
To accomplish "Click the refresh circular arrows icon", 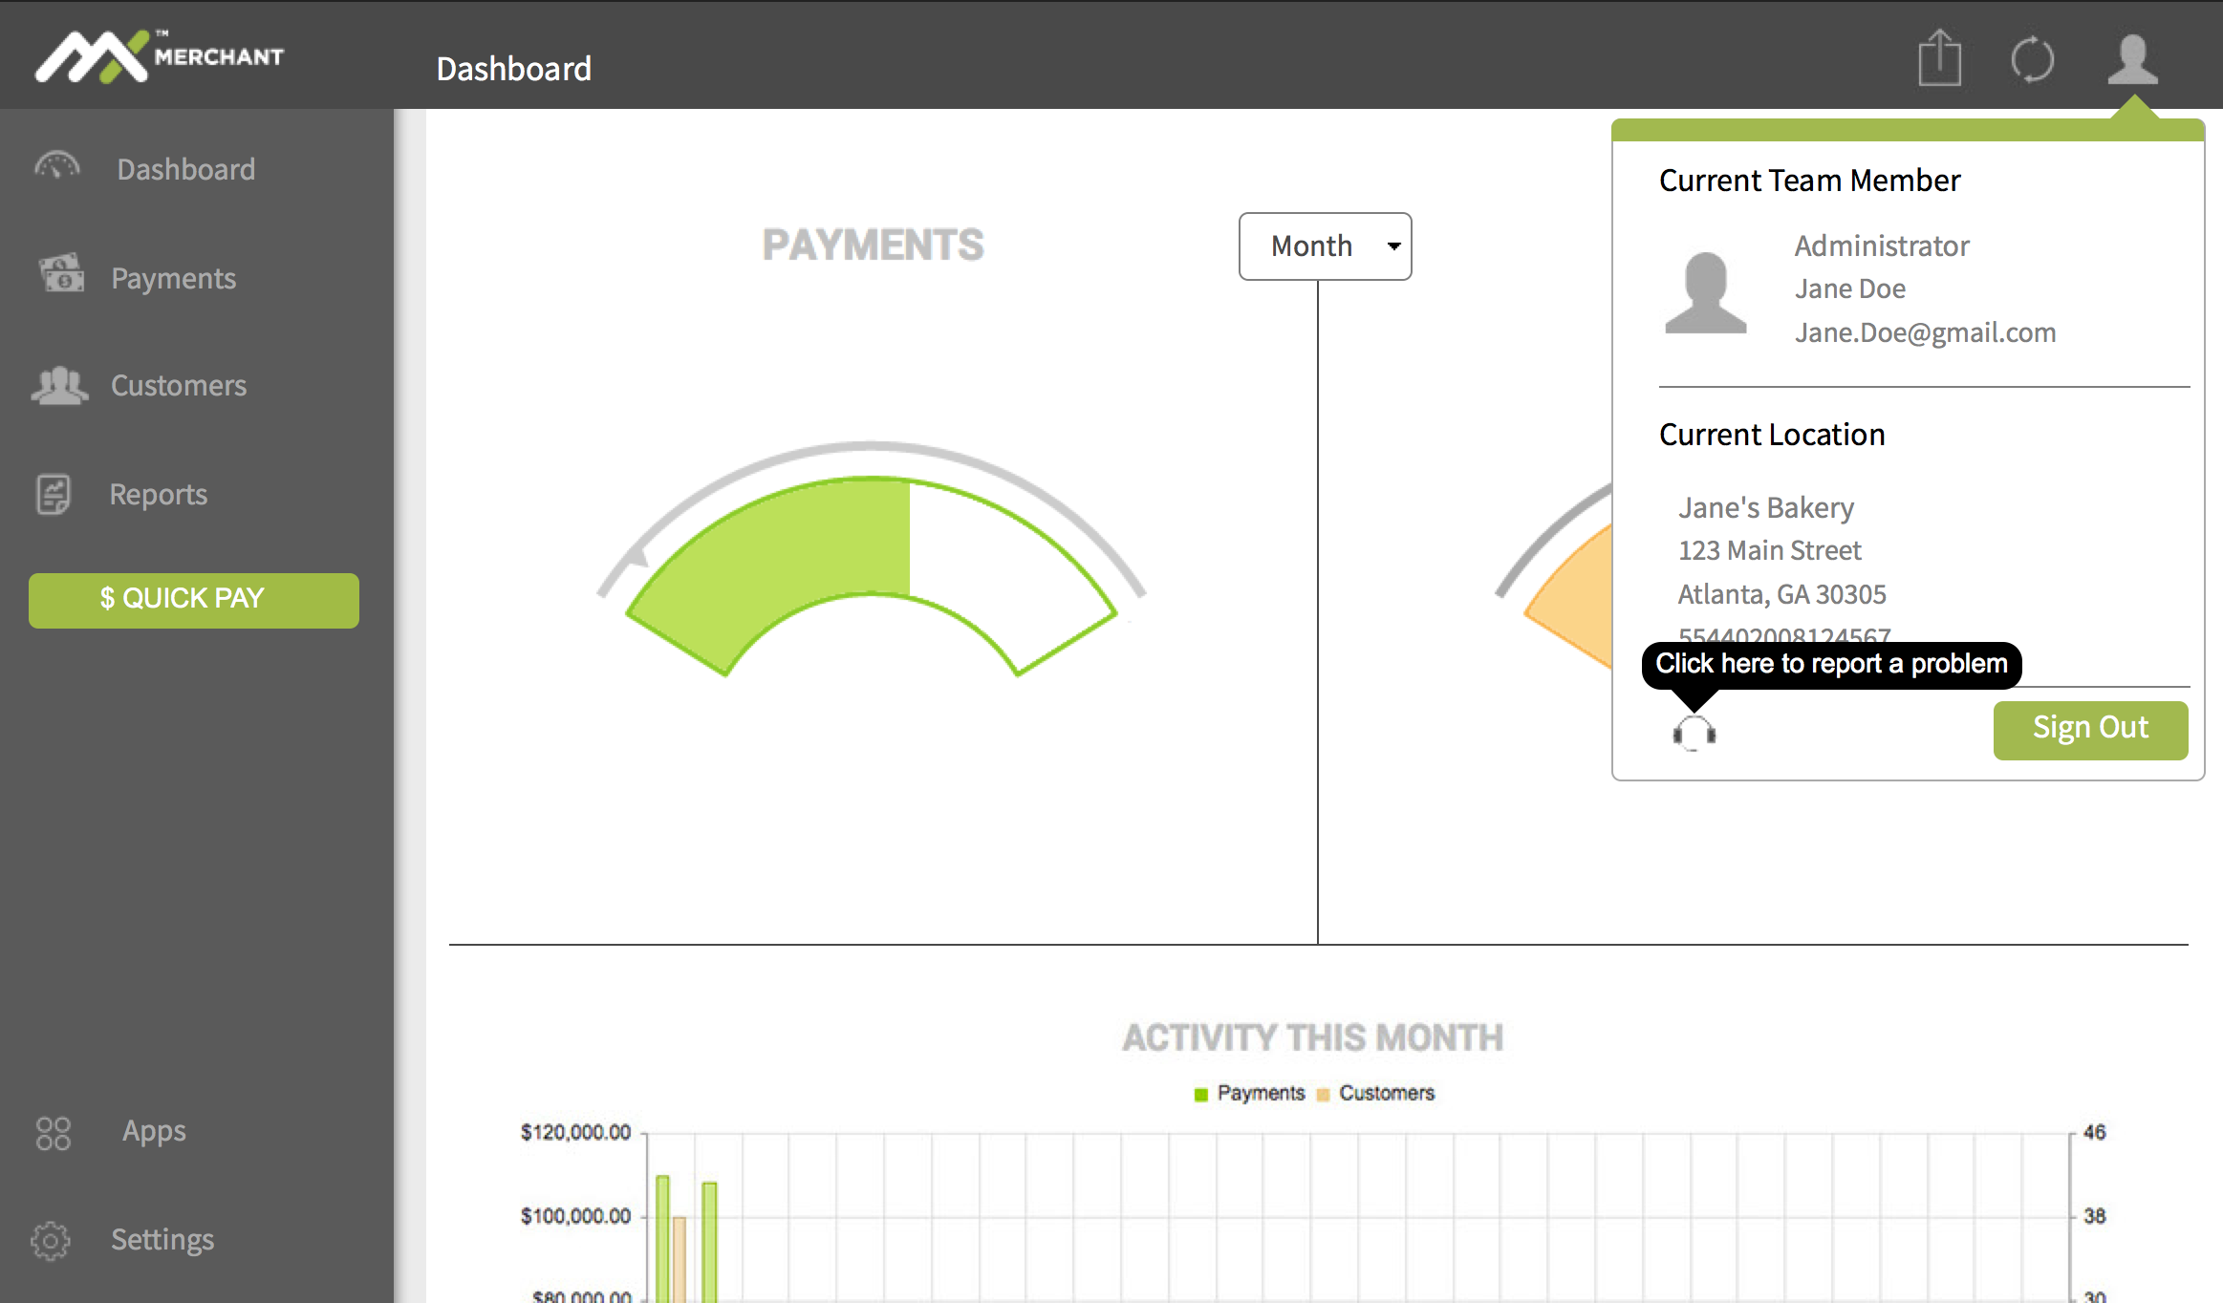I will pyautogui.click(x=2032, y=60).
